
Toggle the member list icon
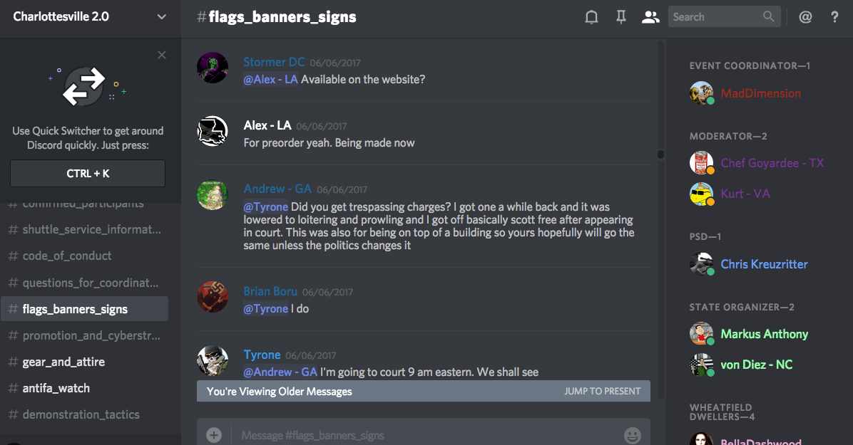650,17
